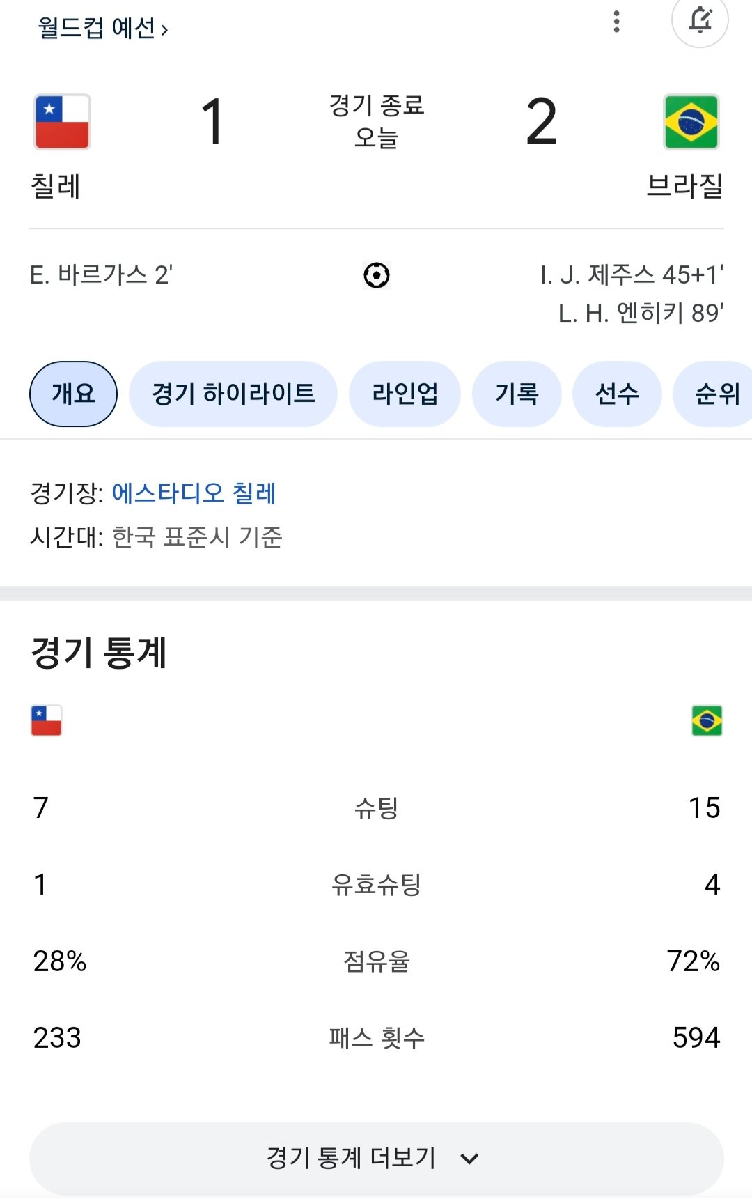
Task: Open the 에스타디오 칠레 stadium link
Action: [x=194, y=493]
